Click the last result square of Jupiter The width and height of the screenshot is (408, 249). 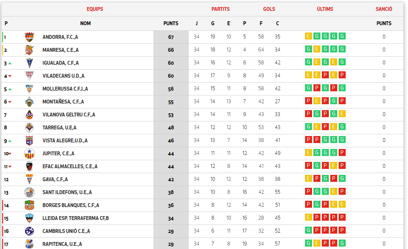pyautogui.click(x=342, y=152)
